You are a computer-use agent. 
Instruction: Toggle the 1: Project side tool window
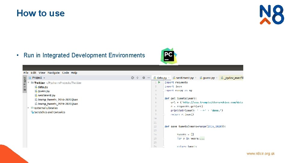click(25, 84)
